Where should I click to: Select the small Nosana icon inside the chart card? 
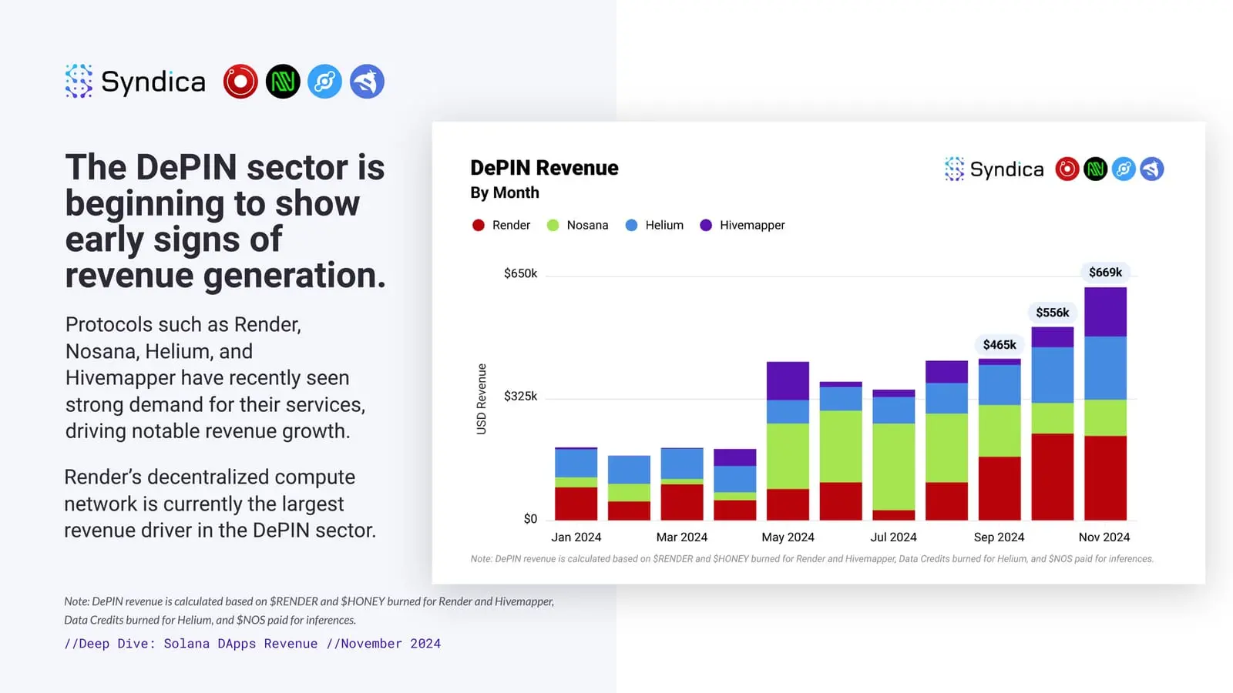pyautogui.click(x=1095, y=169)
